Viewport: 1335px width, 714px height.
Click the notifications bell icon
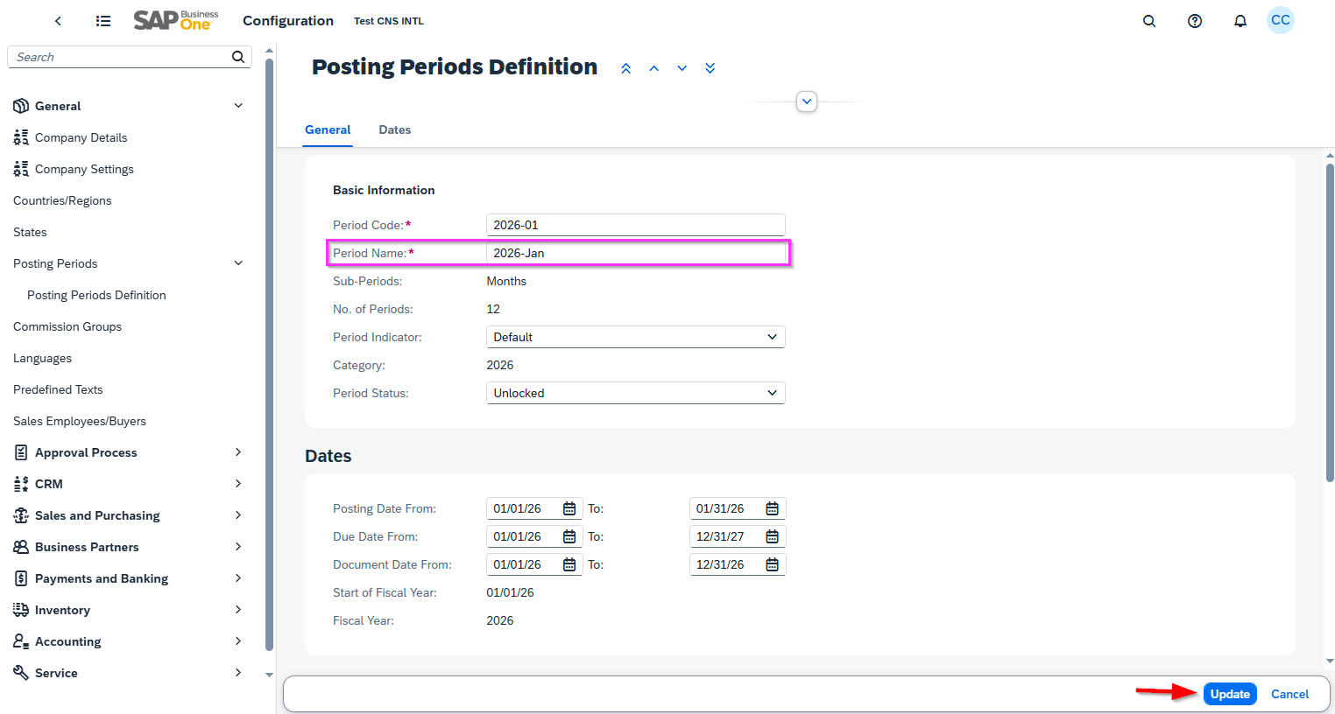[x=1240, y=20]
